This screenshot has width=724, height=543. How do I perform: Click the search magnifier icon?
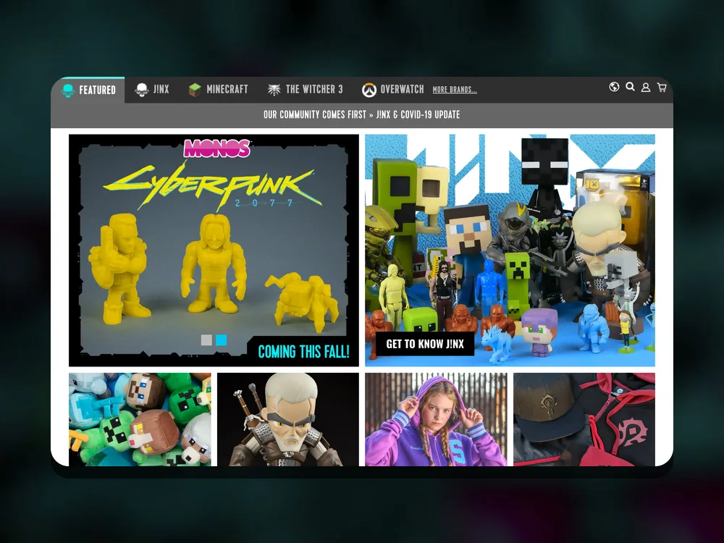631,87
